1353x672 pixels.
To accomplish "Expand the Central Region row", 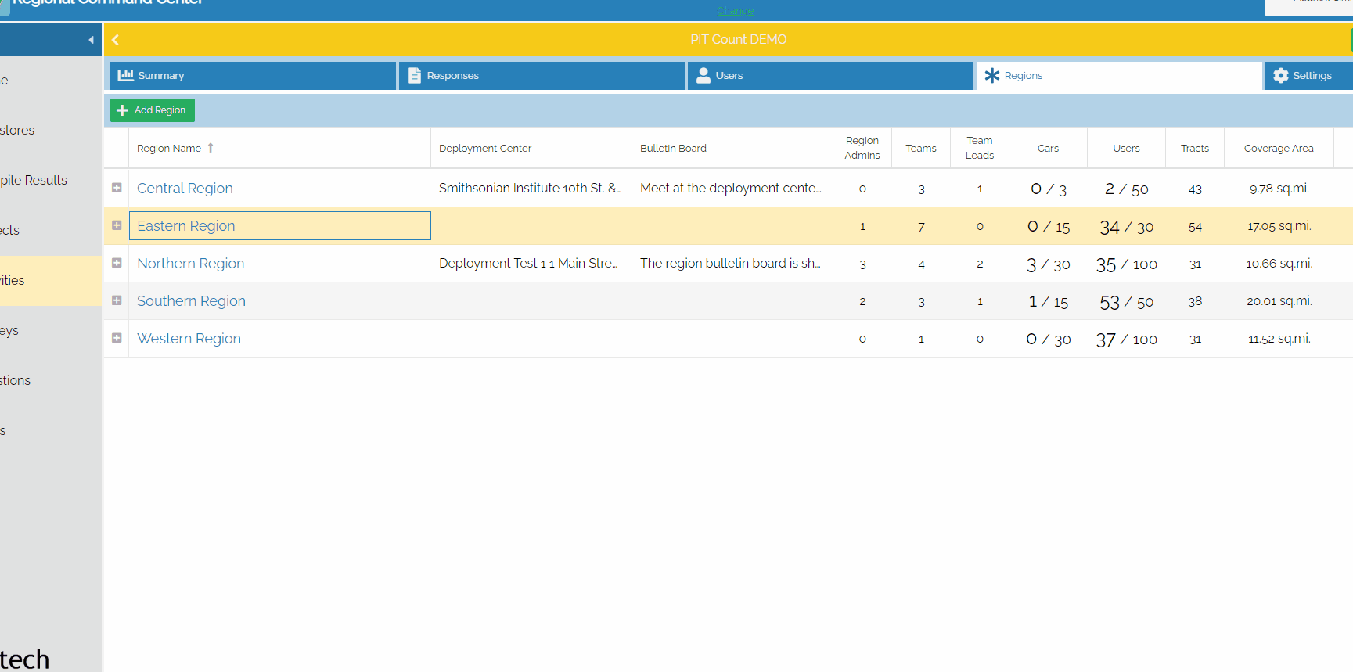I will click(117, 188).
